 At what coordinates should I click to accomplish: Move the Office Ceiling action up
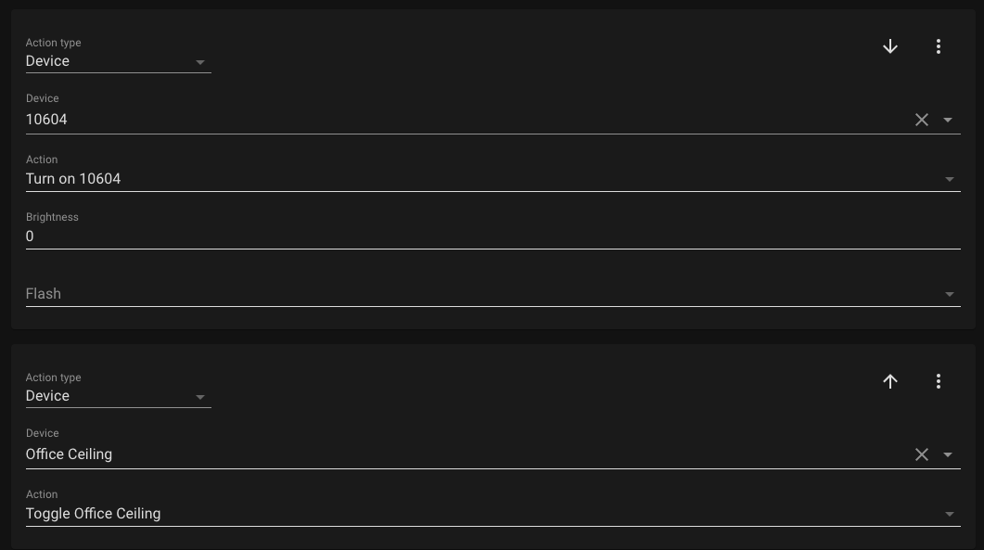point(890,381)
